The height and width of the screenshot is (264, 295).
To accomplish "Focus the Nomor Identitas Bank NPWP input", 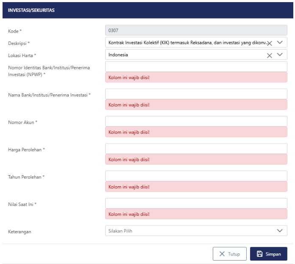I will click(196, 66).
